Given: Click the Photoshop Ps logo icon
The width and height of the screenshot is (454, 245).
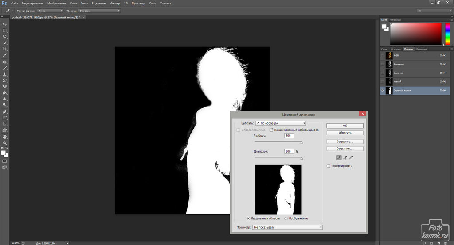Looking at the screenshot, I should pos(4,3).
